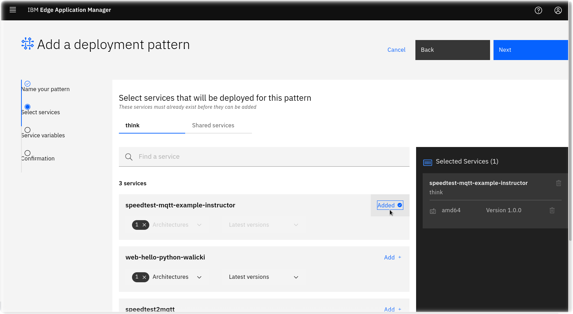Click Selected Services (1) heading

(467, 161)
